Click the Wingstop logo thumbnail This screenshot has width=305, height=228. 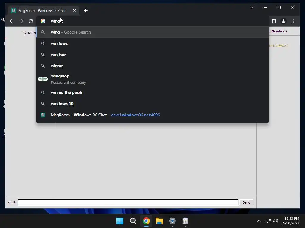coord(43,79)
